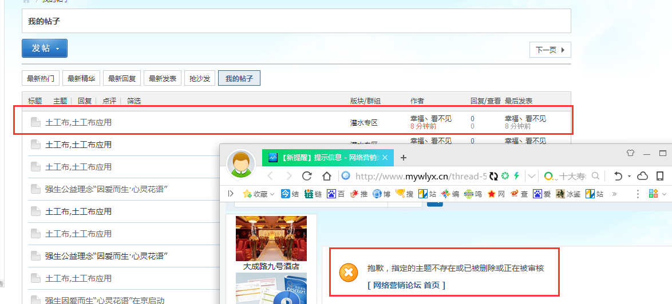Go to browser home page icon

tap(327, 176)
